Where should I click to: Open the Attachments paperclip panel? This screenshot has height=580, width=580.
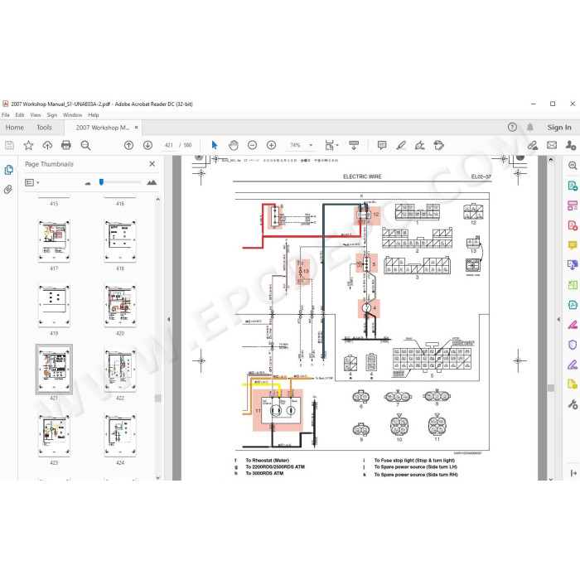[x=8, y=190]
